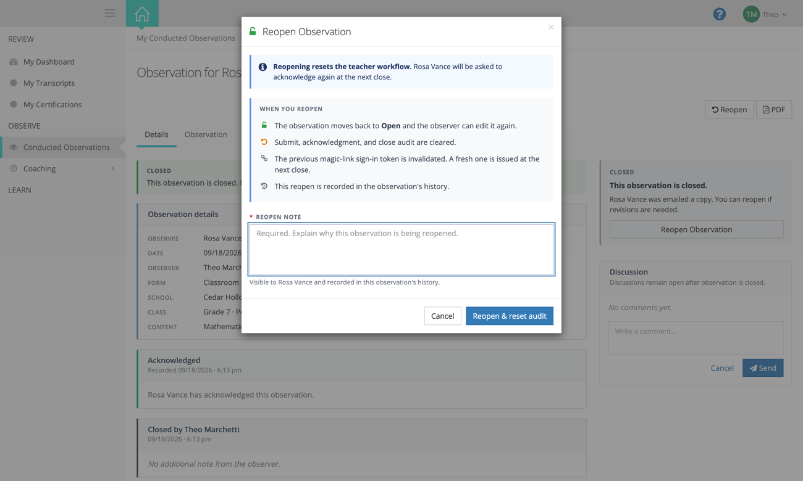Open My Transcripts in sidebar

(x=49, y=83)
